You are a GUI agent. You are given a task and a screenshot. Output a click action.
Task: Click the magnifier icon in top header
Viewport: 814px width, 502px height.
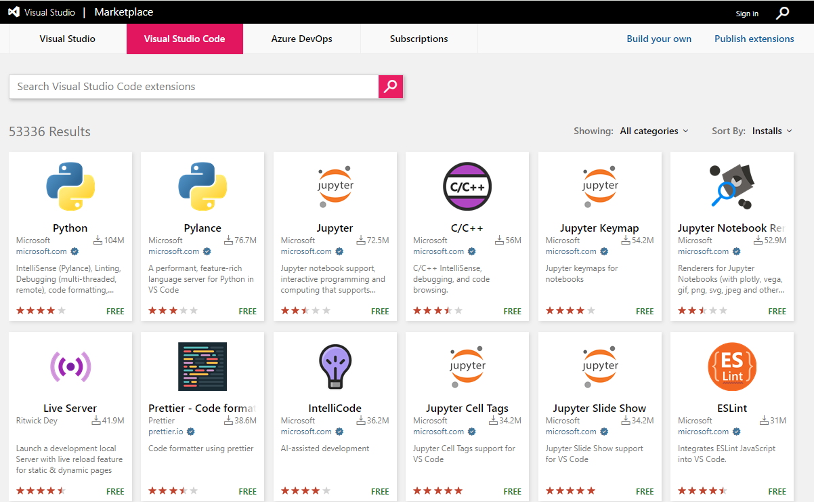click(x=782, y=13)
